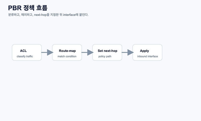Screen dimensions: 201x121
Task: Click the word "interface" in the subtitle
Action: tap(69, 15)
